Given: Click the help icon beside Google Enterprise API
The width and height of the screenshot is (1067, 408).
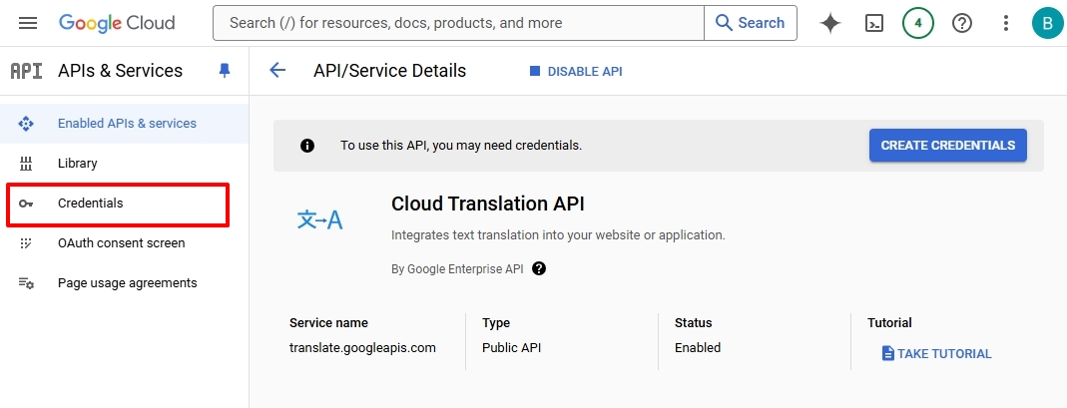Looking at the screenshot, I should tap(539, 268).
